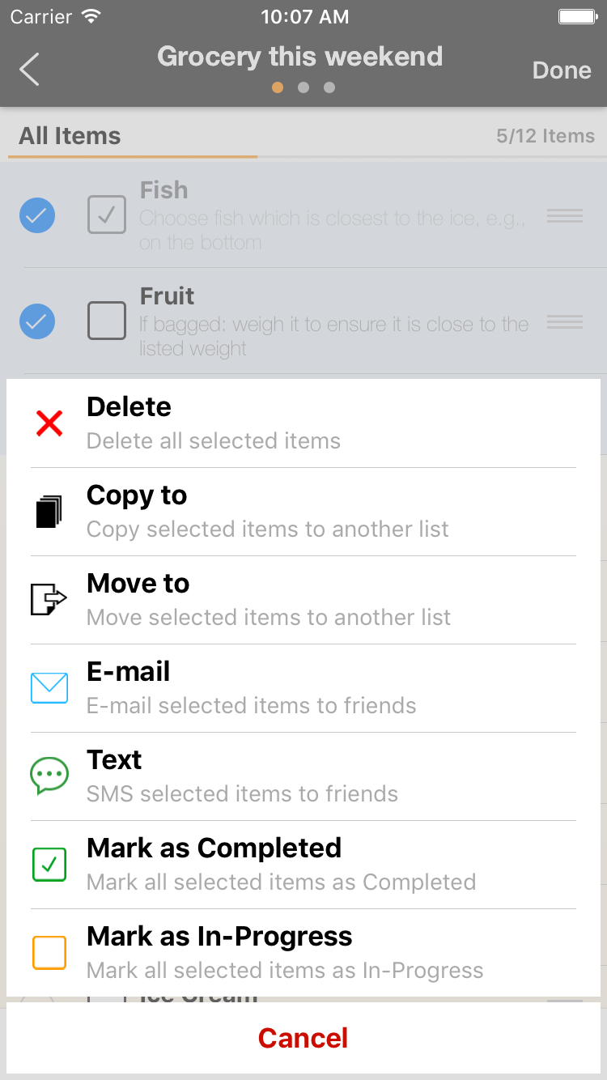The image size is (607, 1080).
Task: Select the Move to arrow icon
Action: (x=49, y=600)
